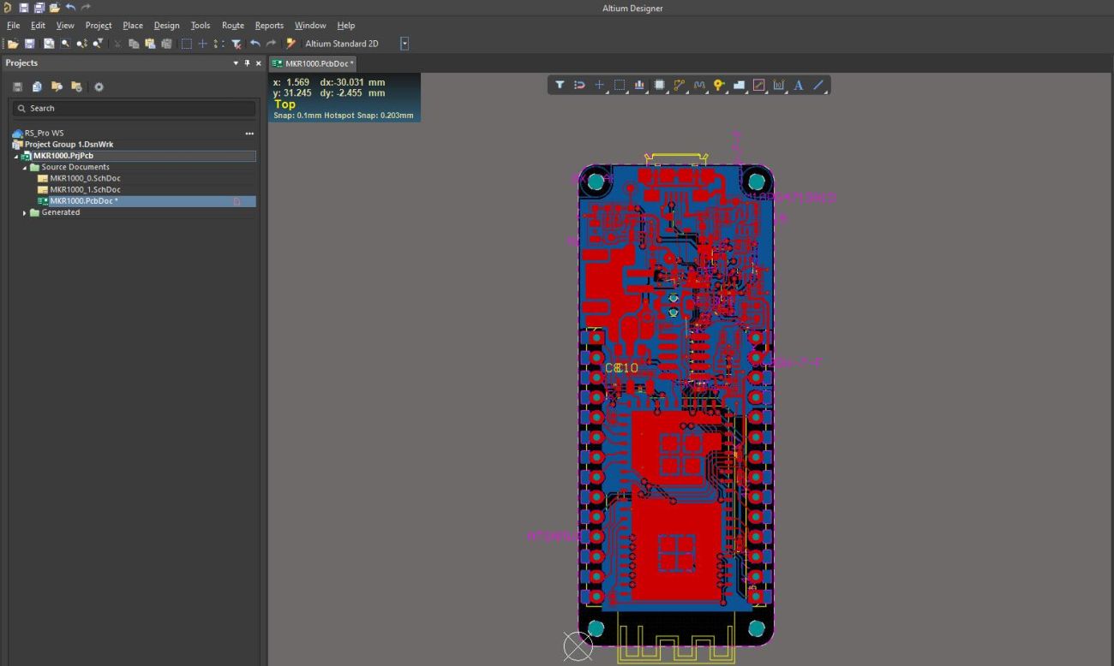The image size is (1114, 666).
Task: Expand the Generated folder
Action: (24, 211)
